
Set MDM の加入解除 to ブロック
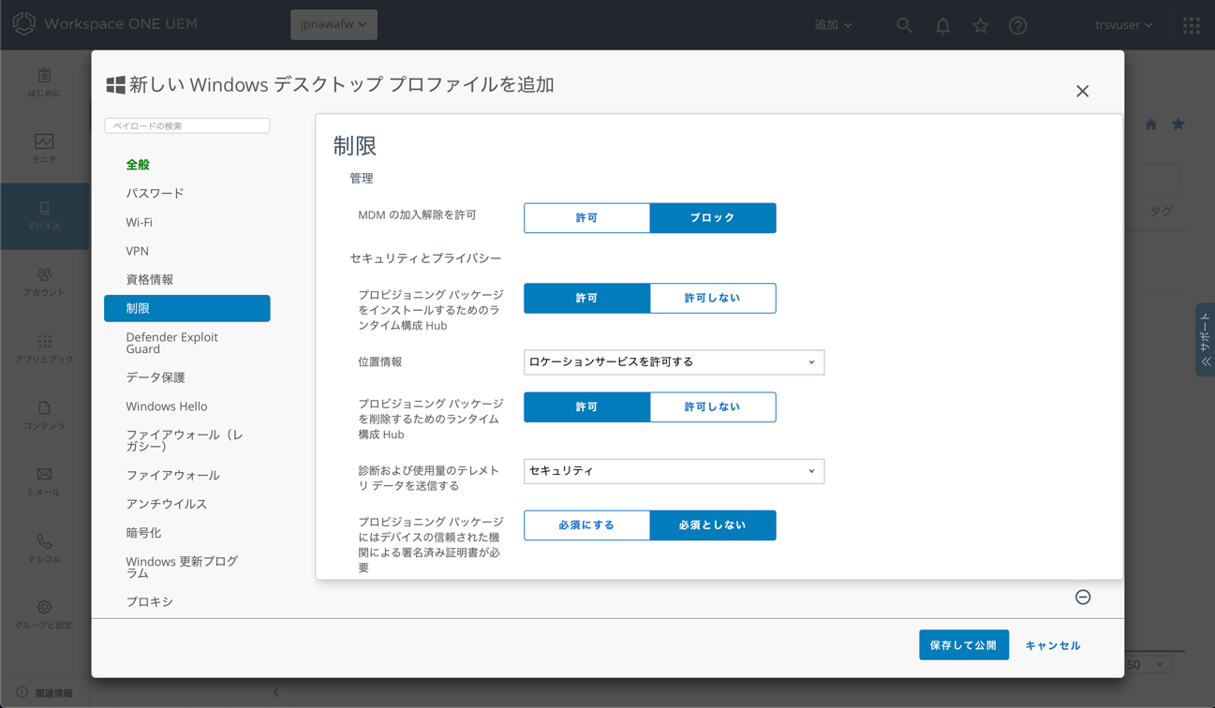click(713, 218)
